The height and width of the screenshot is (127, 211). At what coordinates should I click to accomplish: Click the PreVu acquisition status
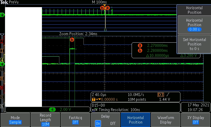[x=14, y=2]
